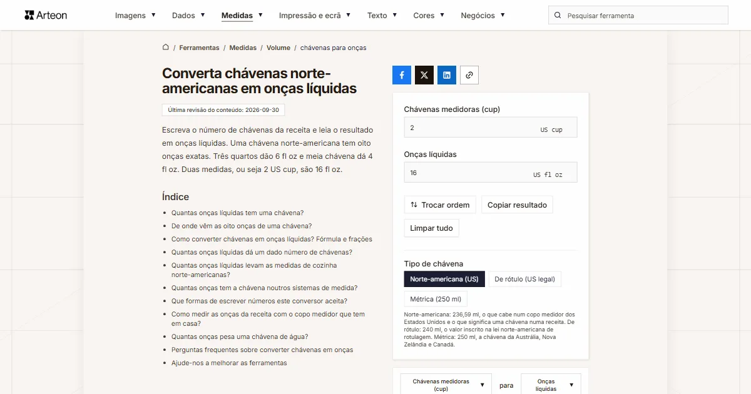Open the Impressão e ecrã menu
The width and height of the screenshot is (751, 394).
tap(315, 16)
